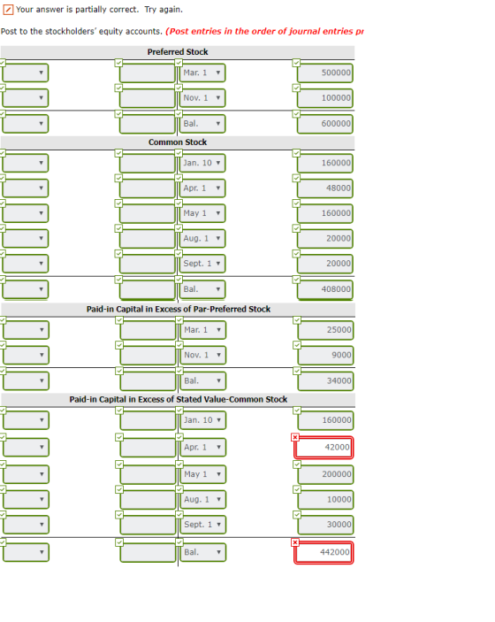Click green check icon above 500000 field

click(296, 63)
